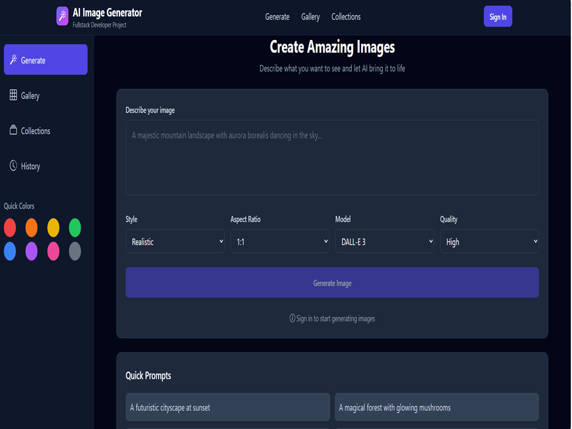
Task: Pick the red quick color
Action: coord(10,228)
